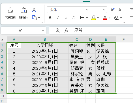Click cell containing 郑昌梦
Viewport: 133px width, 103px height.
pos(77,68)
